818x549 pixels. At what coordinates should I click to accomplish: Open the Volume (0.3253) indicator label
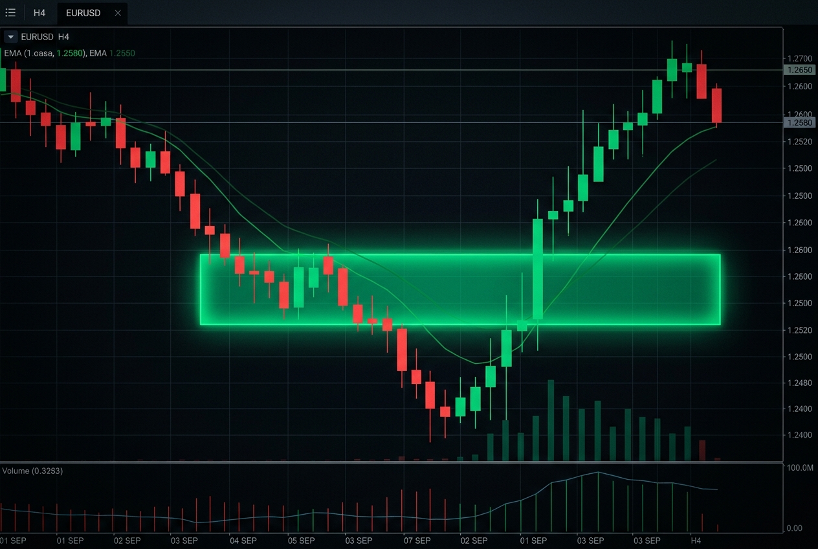32,471
